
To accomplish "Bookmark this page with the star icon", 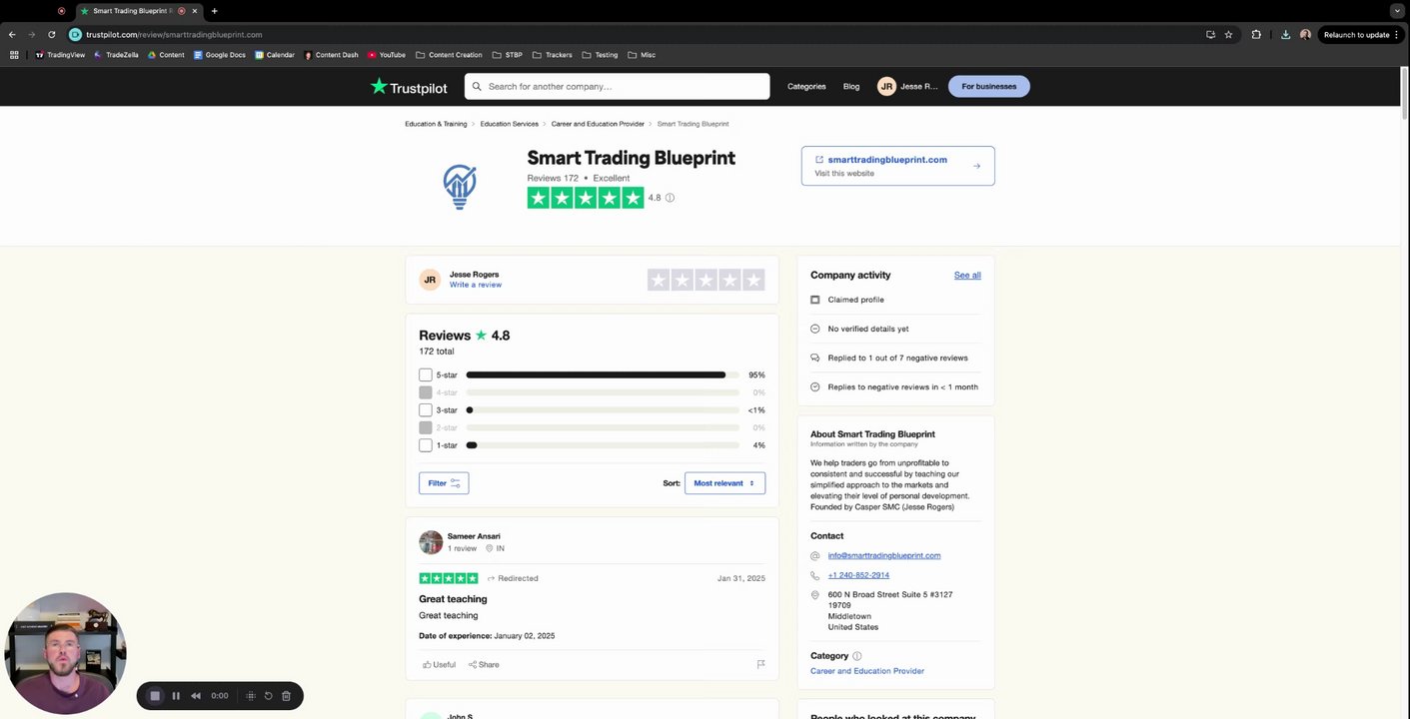I will coord(1228,34).
